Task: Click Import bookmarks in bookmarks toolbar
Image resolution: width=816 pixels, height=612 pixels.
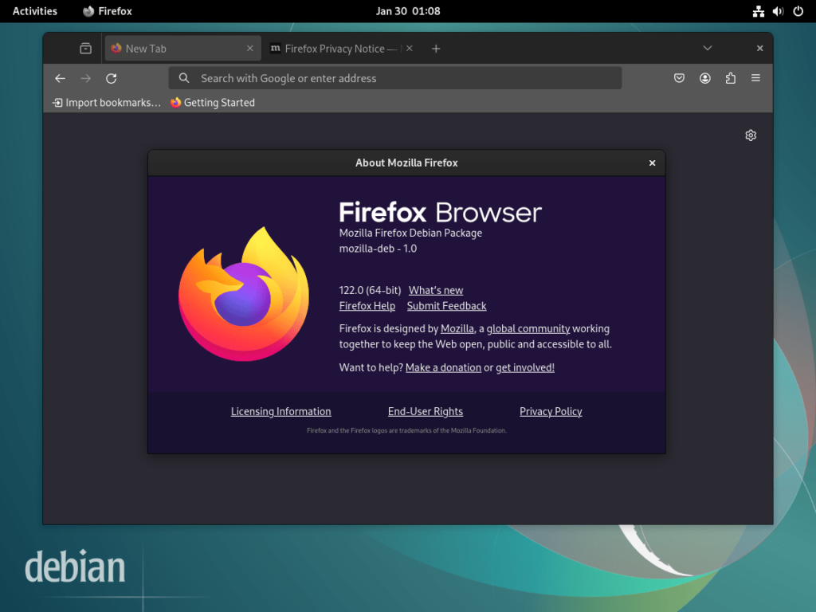Action: [x=107, y=103]
